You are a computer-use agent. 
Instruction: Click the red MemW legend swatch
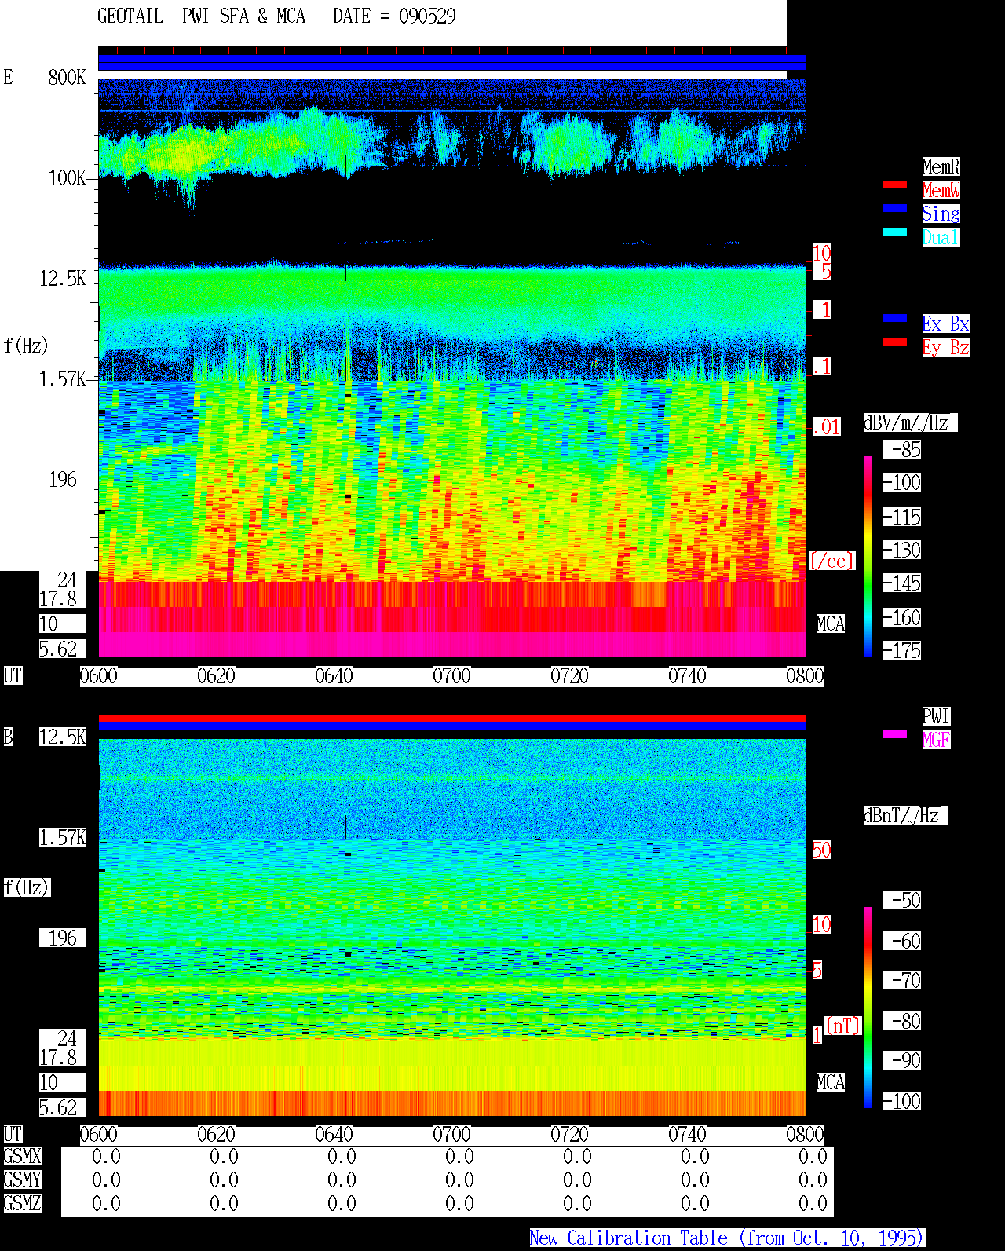point(895,185)
